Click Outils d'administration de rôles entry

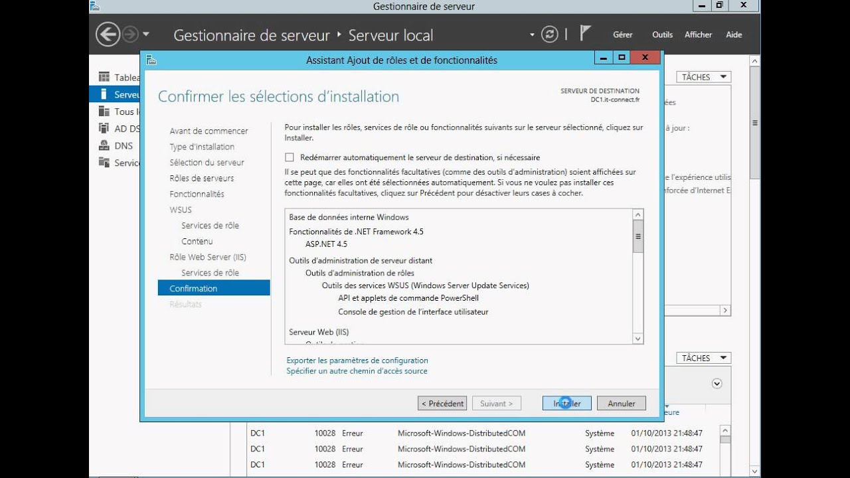(x=360, y=273)
